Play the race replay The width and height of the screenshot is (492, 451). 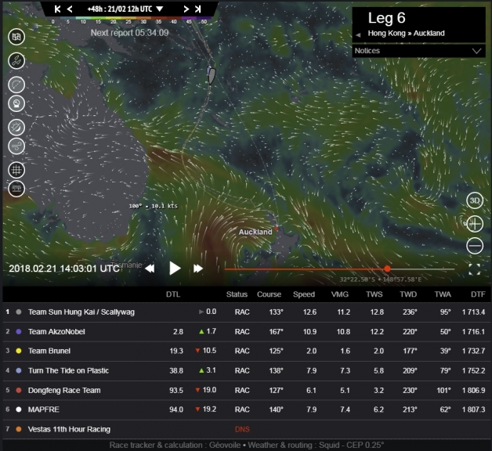point(175,269)
